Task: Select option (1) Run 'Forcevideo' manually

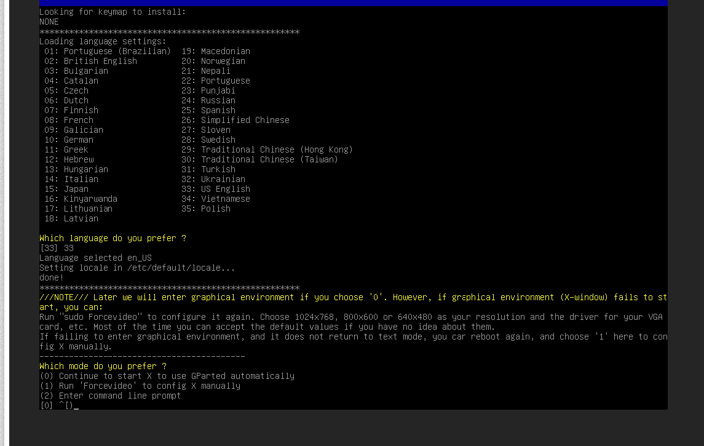Action: 140,386
